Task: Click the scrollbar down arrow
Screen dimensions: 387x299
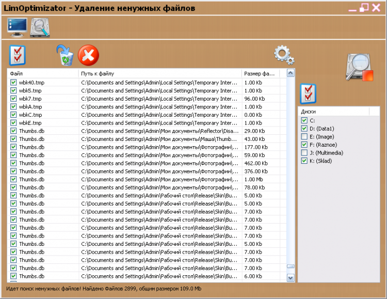Action: [291, 278]
